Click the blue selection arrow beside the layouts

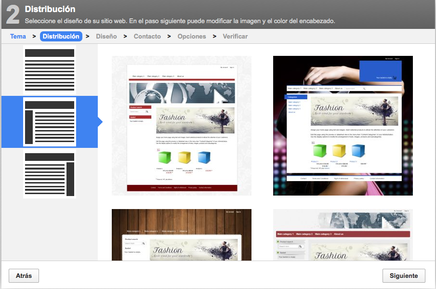100,122
